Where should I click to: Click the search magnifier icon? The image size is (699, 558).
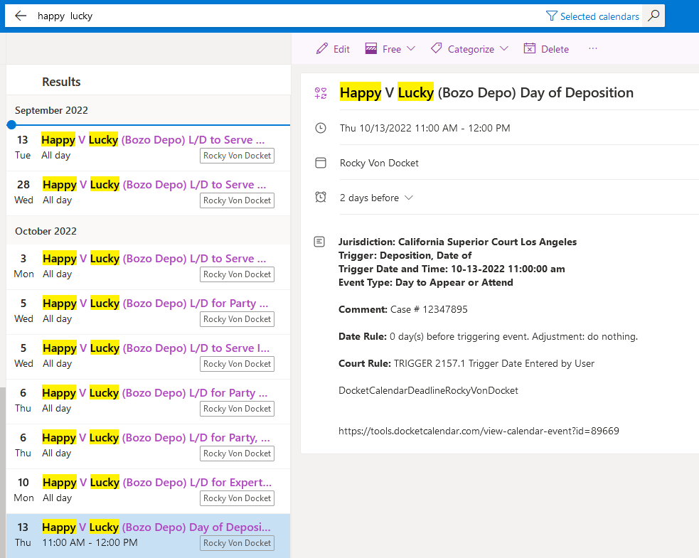point(653,15)
